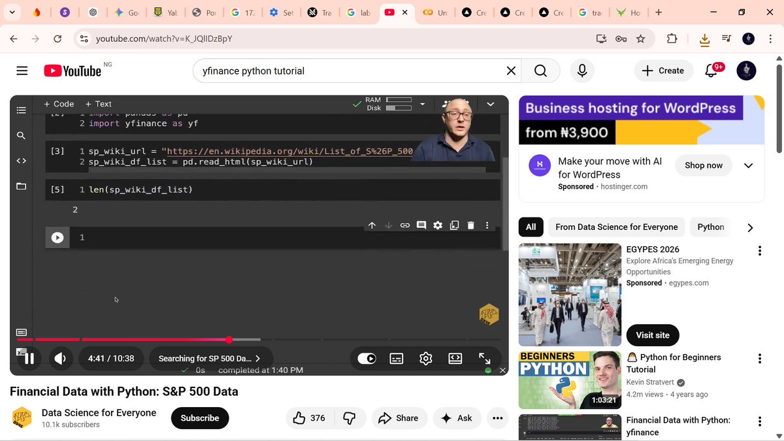
Task: Open options for Financial Data yfinance video
Action: 759,421
